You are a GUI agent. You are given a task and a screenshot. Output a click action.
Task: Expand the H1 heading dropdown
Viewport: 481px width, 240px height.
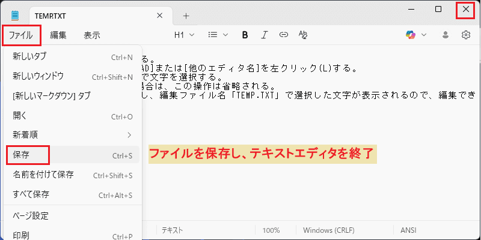(x=185, y=35)
